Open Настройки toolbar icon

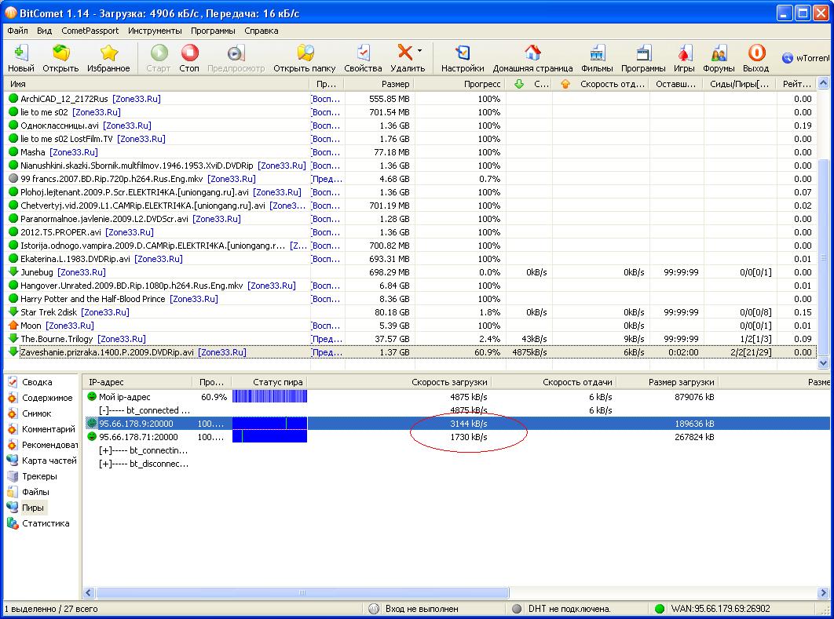[463, 53]
